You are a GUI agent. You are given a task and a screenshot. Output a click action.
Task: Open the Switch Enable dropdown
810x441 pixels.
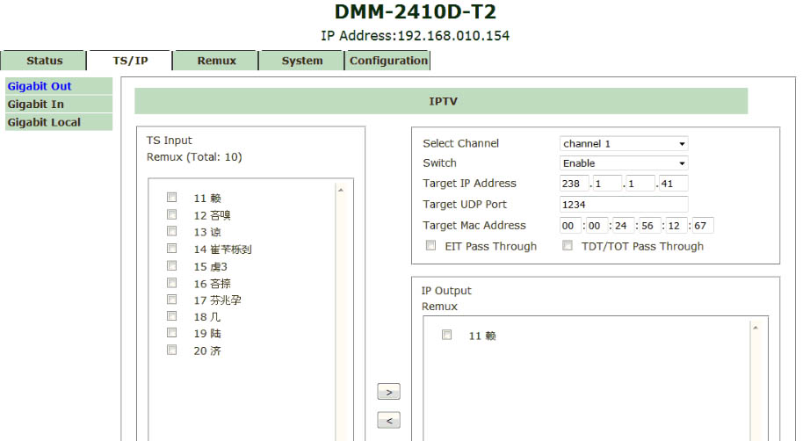pos(624,163)
